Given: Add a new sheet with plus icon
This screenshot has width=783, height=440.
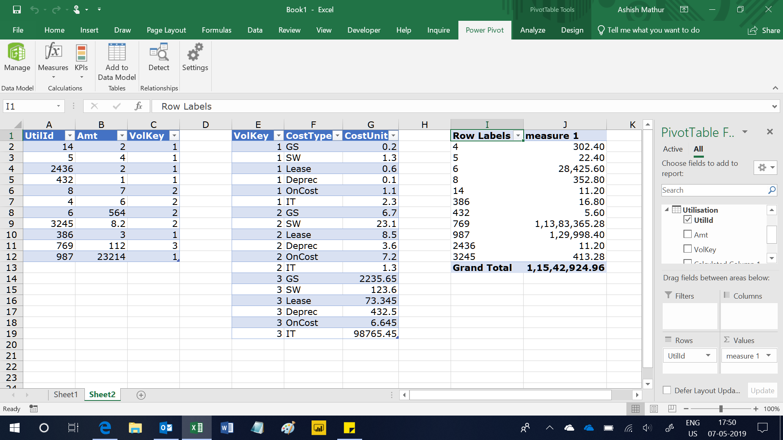Looking at the screenshot, I should (141, 395).
